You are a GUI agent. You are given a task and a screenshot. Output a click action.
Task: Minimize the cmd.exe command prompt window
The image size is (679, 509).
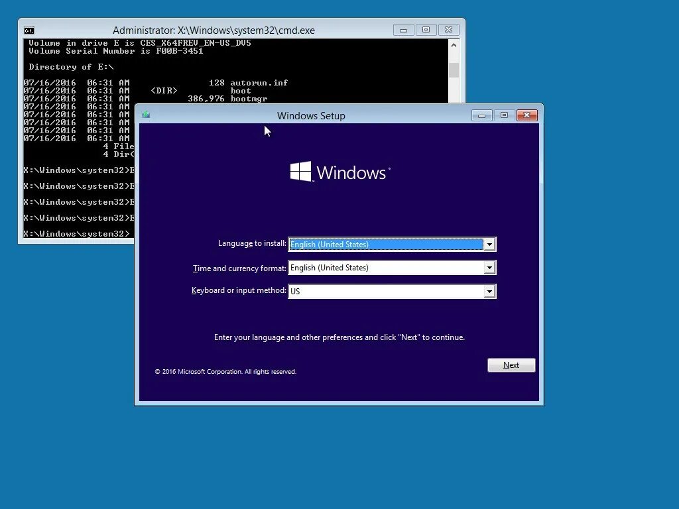pyautogui.click(x=403, y=30)
